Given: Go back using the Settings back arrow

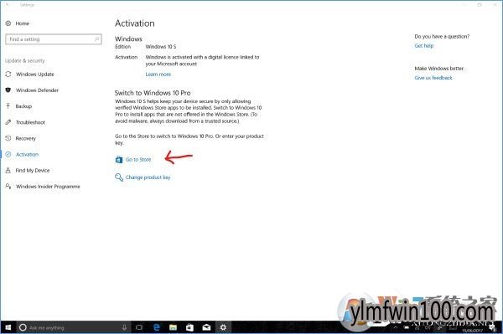Looking at the screenshot, I should [x=7, y=5].
